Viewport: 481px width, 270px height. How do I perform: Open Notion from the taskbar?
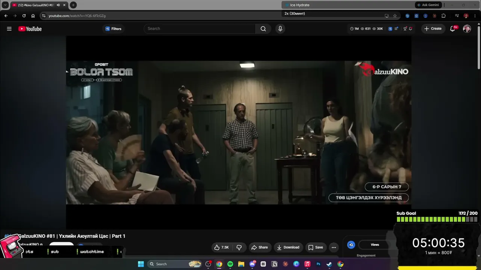point(274,264)
